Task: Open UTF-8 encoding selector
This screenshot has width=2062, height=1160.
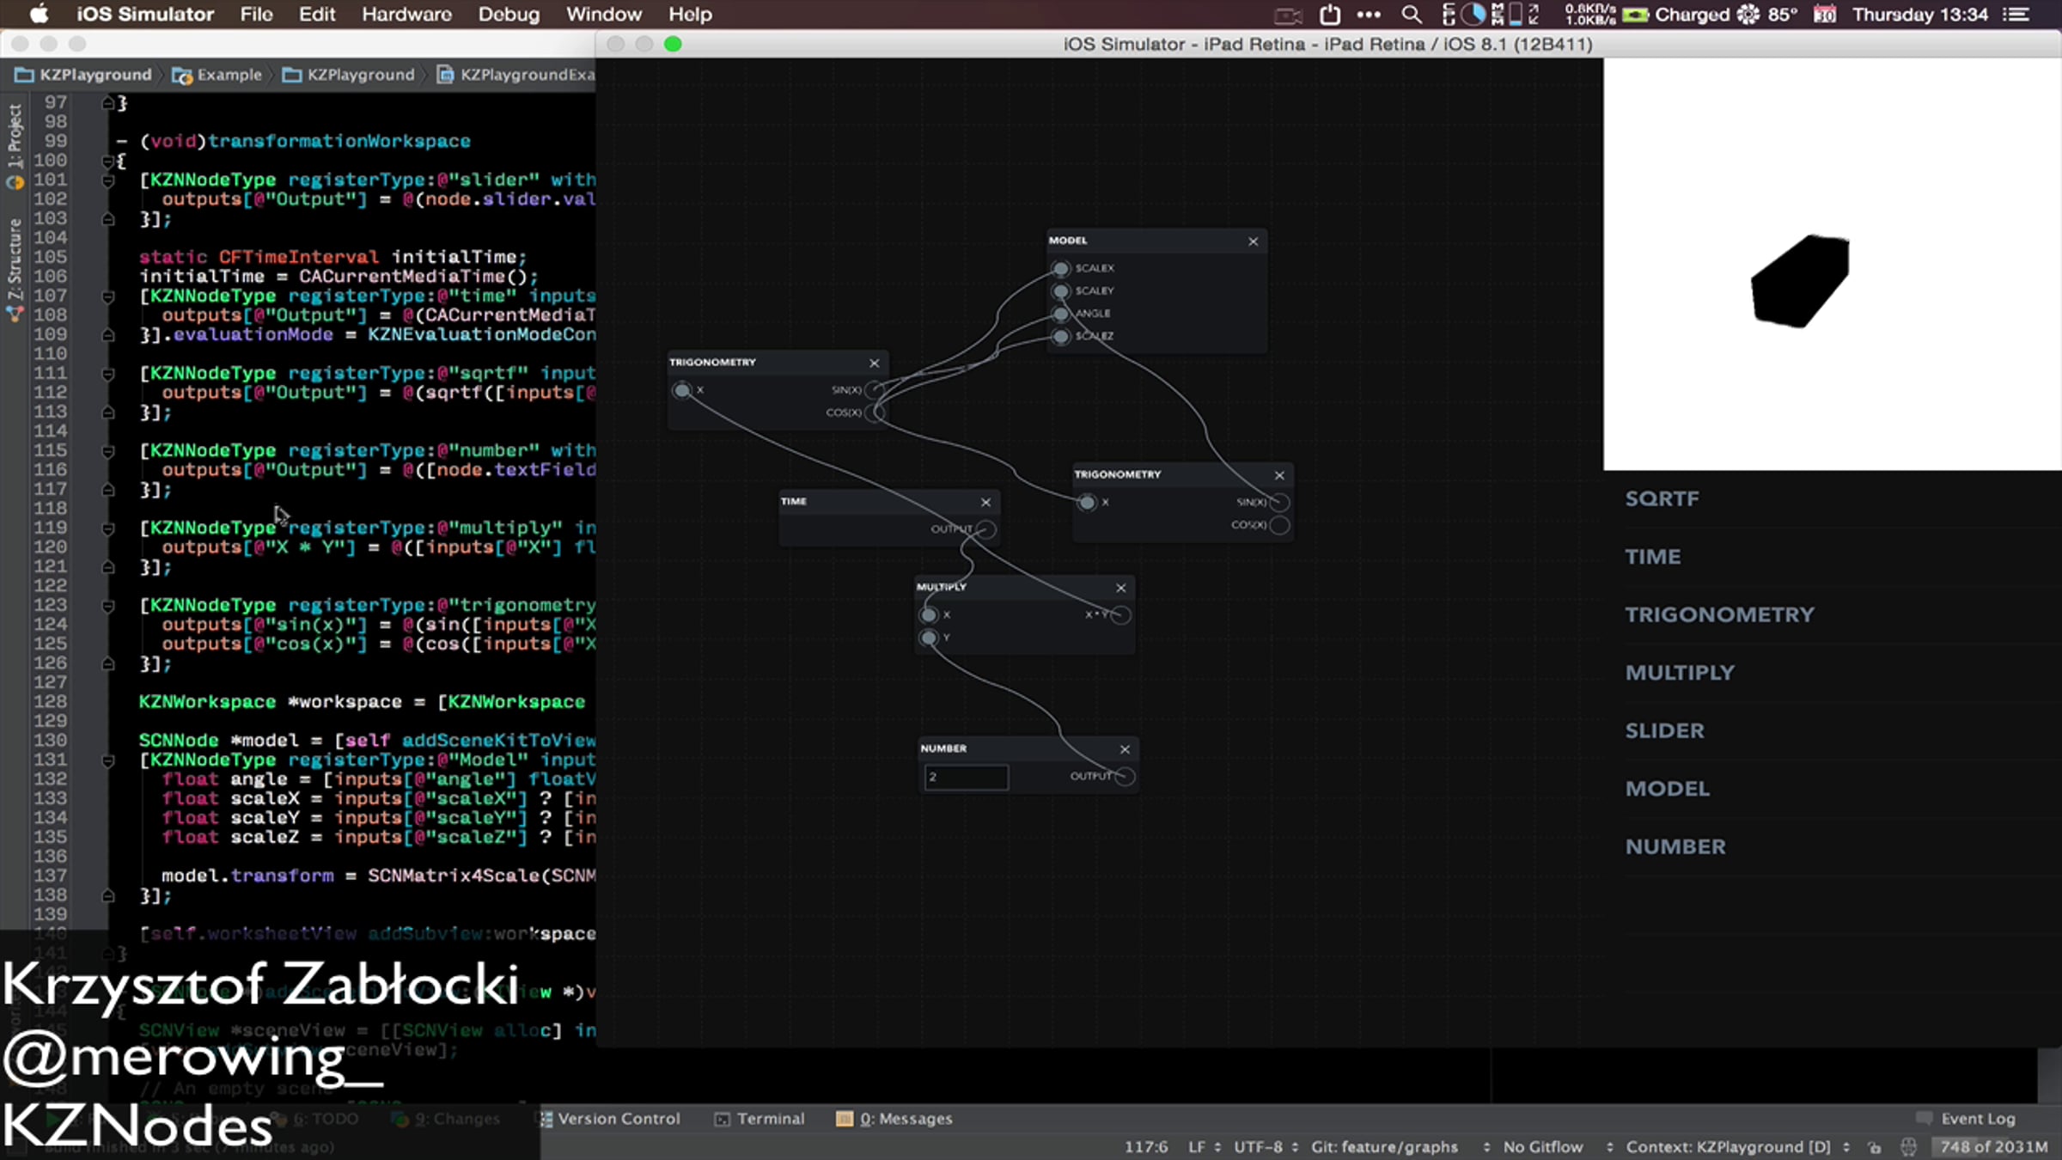Action: pos(1266,1147)
